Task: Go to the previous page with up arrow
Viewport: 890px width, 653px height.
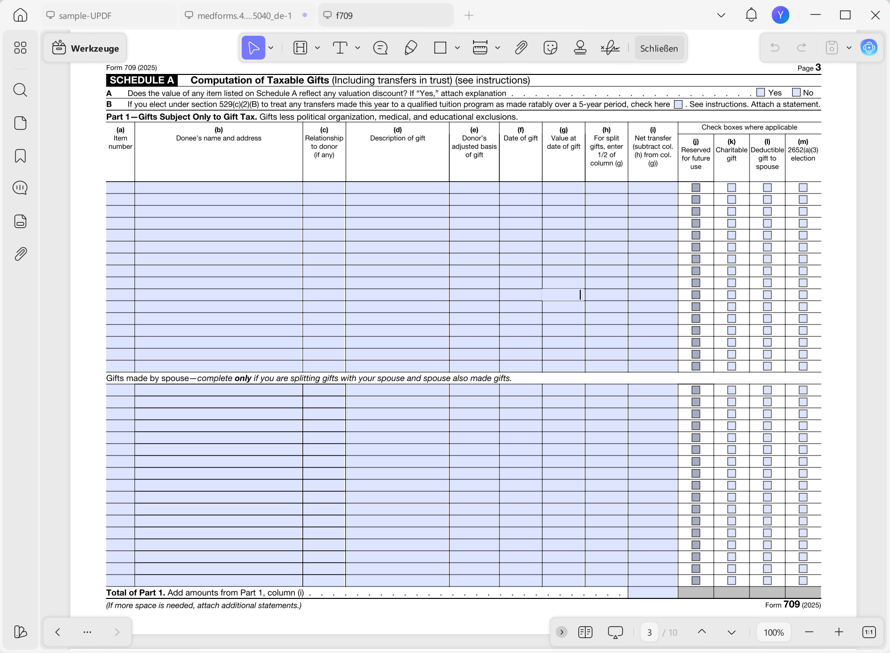Action: pyautogui.click(x=702, y=632)
